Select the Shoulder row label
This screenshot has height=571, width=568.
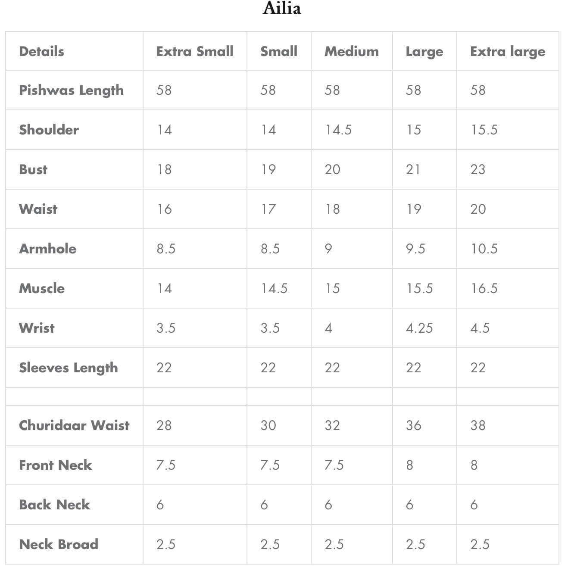point(49,130)
